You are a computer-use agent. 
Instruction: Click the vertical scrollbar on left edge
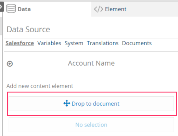[x=1, y=26]
